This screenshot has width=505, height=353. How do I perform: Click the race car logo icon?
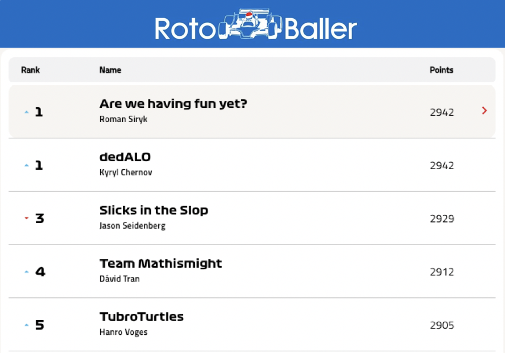pyautogui.click(x=250, y=24)
